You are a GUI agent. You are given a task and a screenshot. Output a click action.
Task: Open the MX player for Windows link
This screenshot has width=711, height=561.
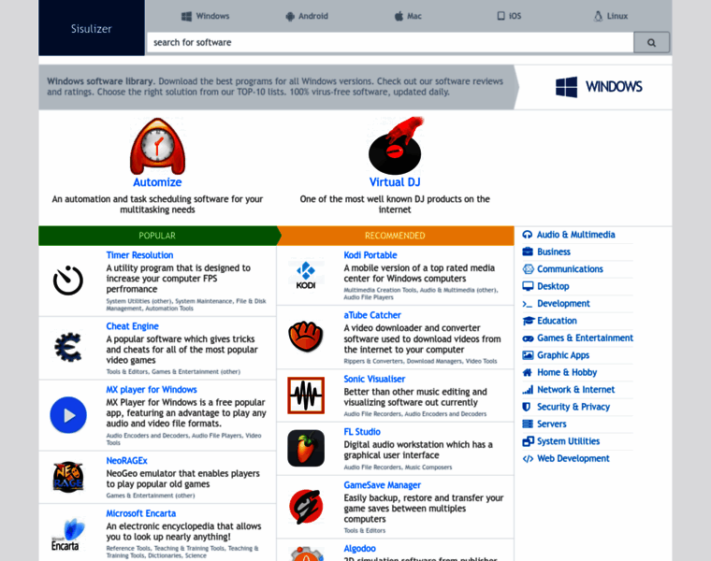click(152, 390)
